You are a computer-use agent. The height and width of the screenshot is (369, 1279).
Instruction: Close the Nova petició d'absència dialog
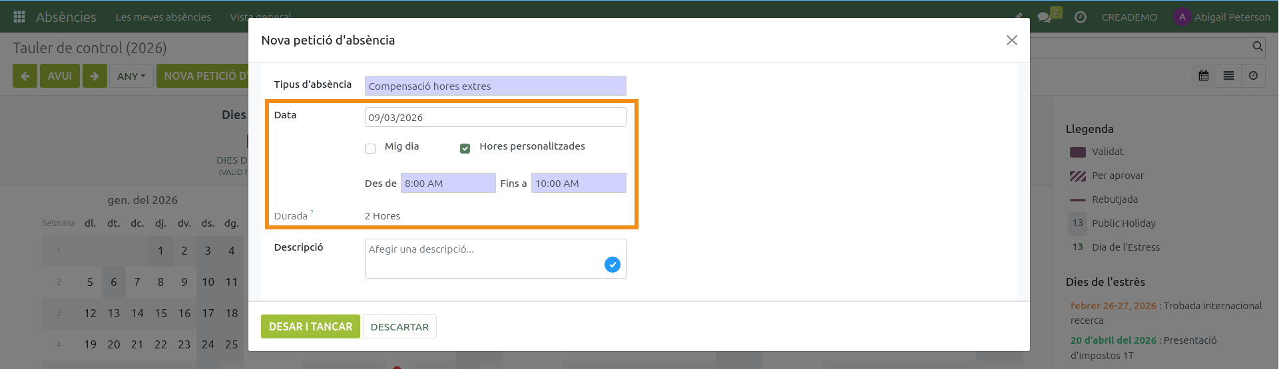click(1011, 41)
